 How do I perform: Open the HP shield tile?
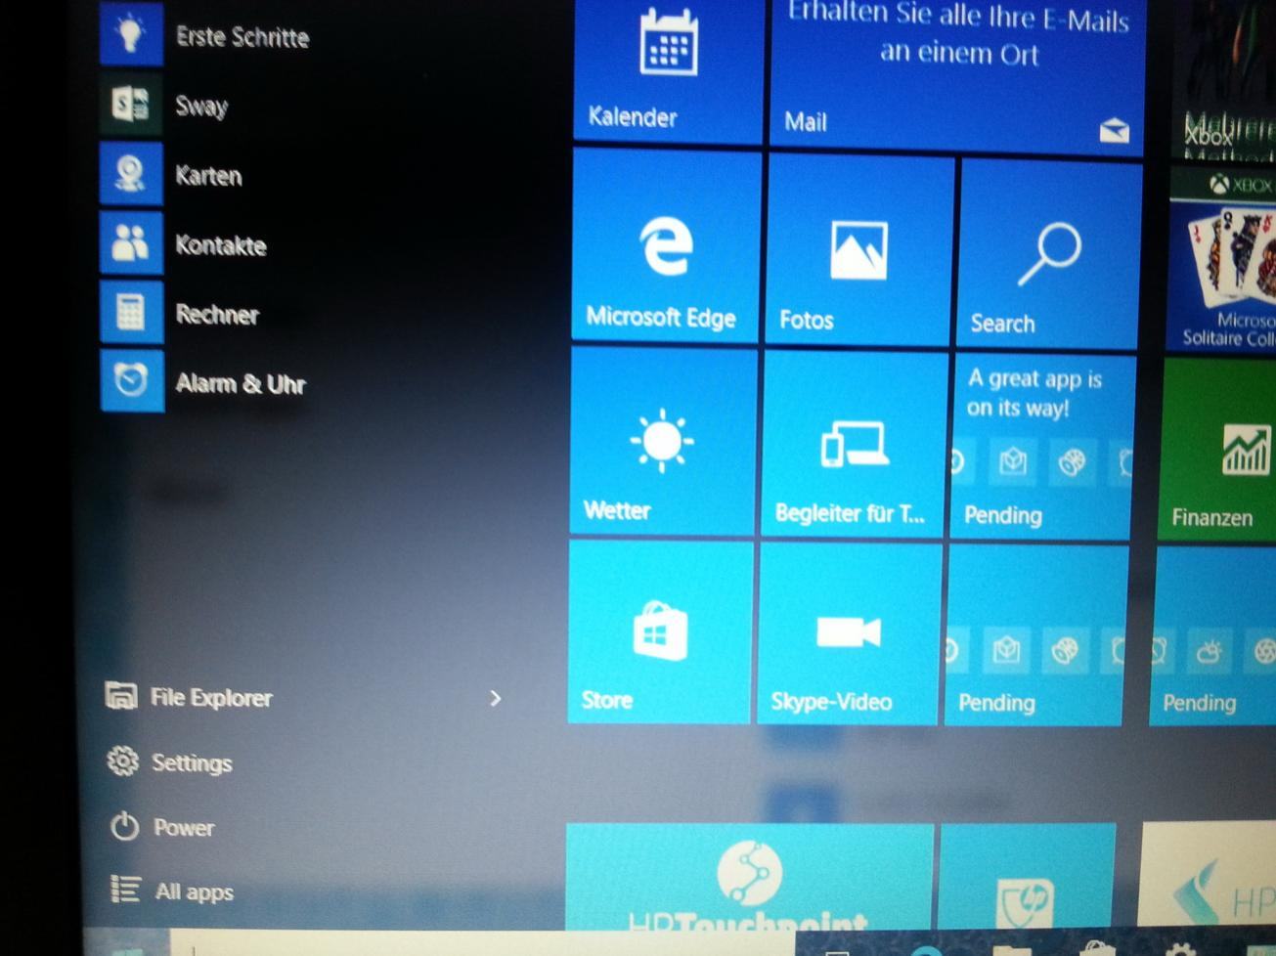pyautogui.click(x=1027, y=877)
